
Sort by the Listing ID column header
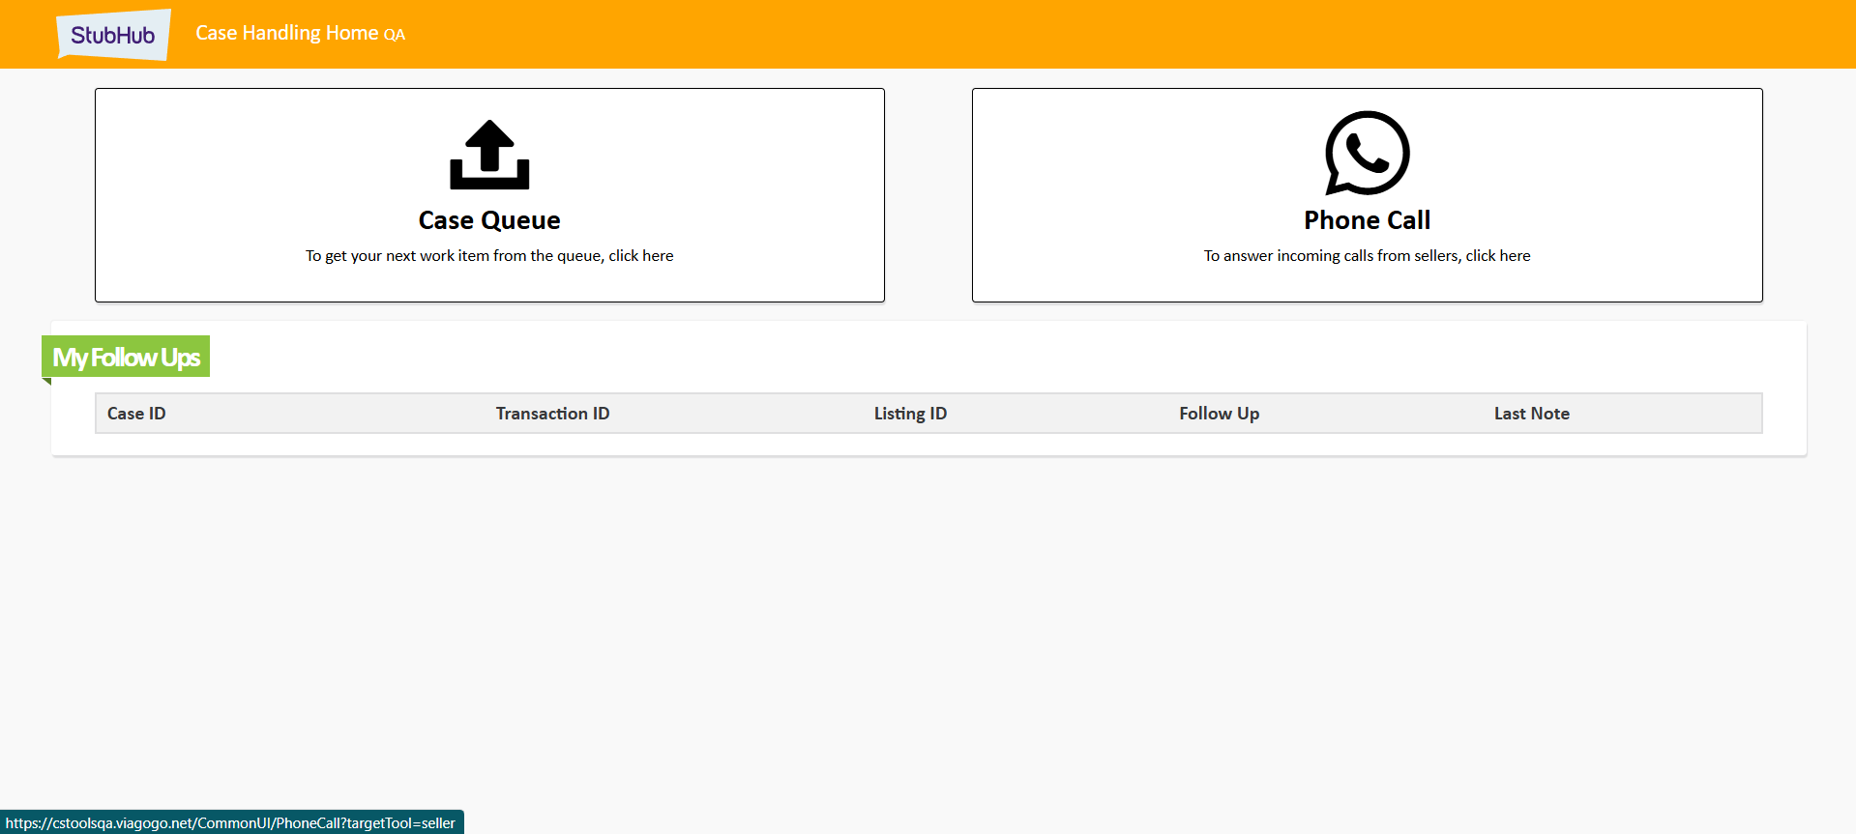910,414
